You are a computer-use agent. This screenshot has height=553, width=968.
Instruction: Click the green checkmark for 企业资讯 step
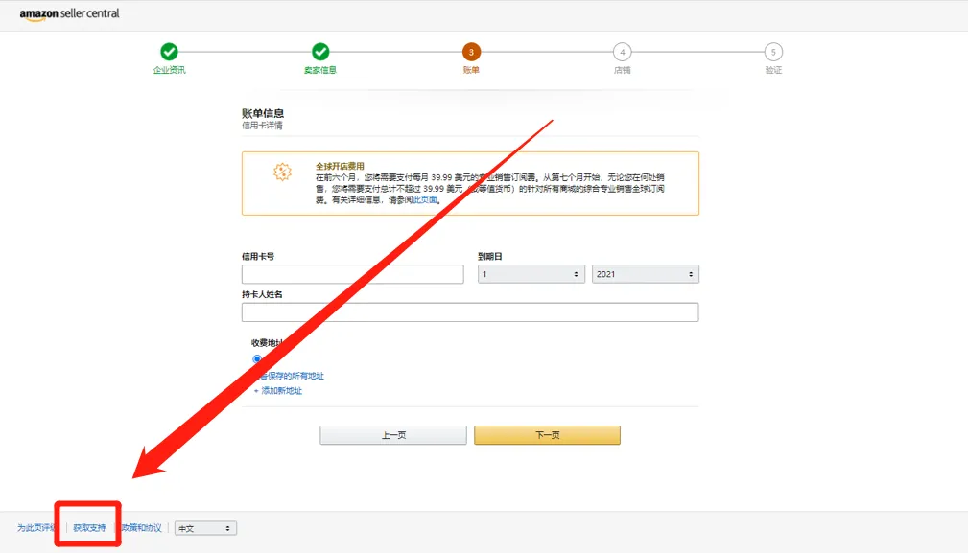click(x=170, y=52)
